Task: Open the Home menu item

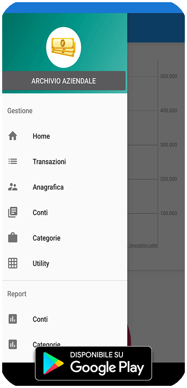Action: pyautogui.click(x=65, y=136)
